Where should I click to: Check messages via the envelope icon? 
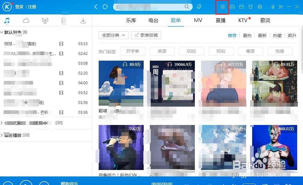pos(241,6)
